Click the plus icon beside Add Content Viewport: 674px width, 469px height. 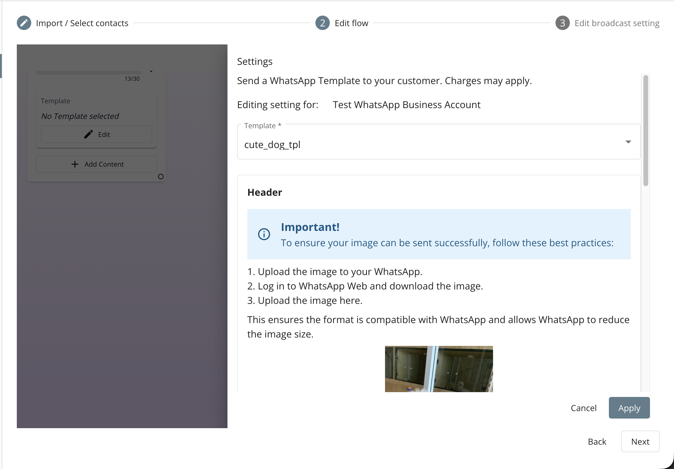point(75,164)
